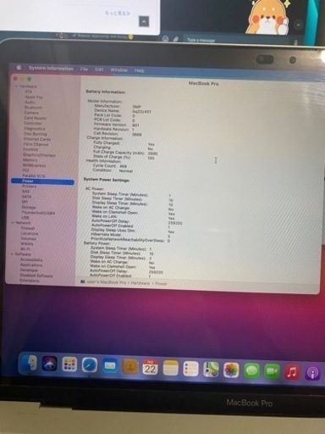
Task: Select Accessibility under Software
Action: point(31,259)
